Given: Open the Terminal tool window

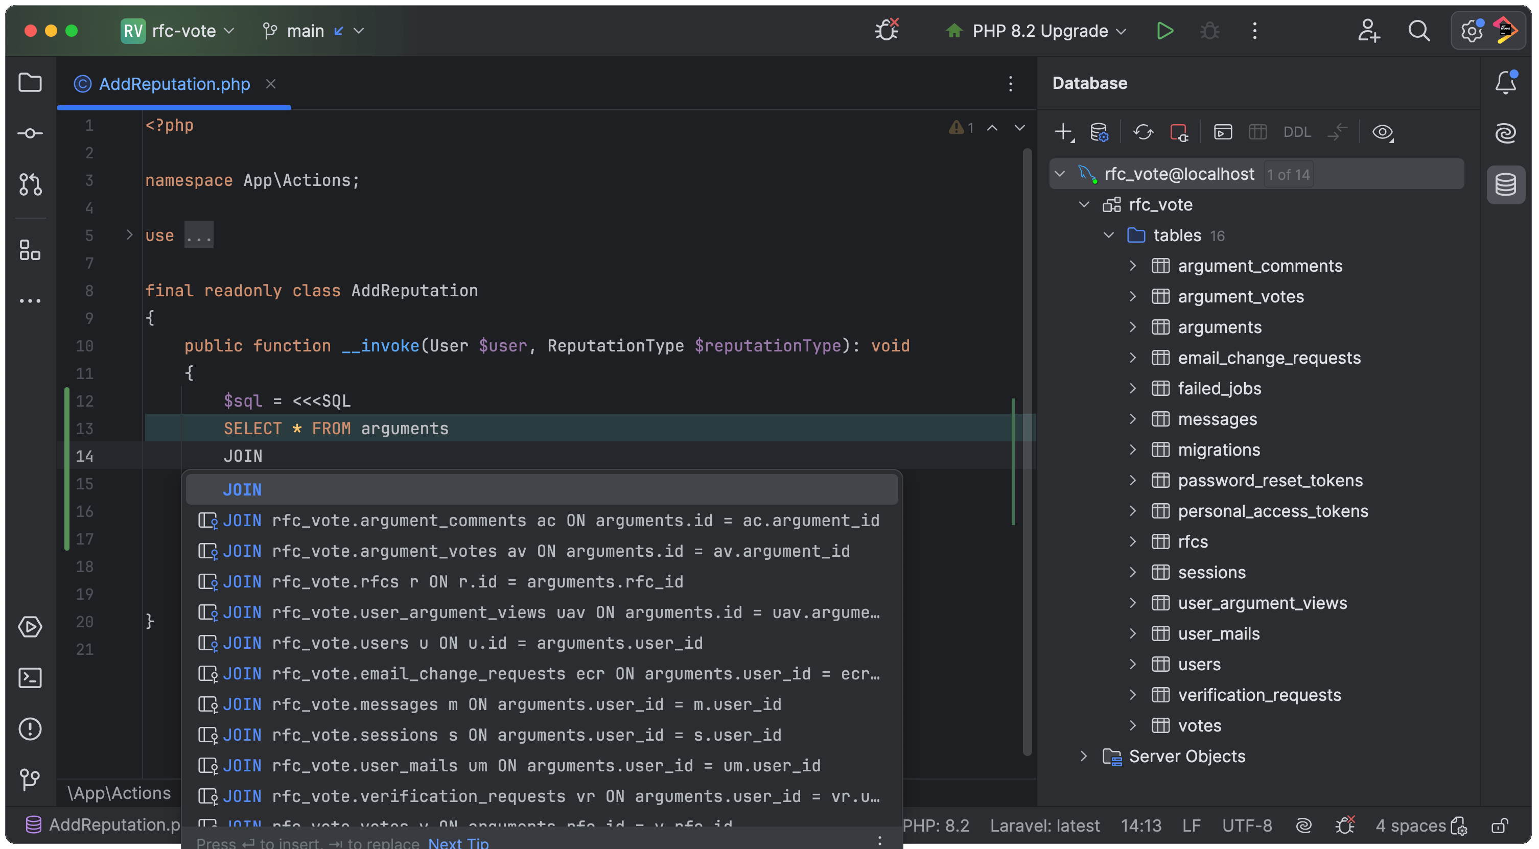Looking at the screenshot, I should [x=30, y=677].
